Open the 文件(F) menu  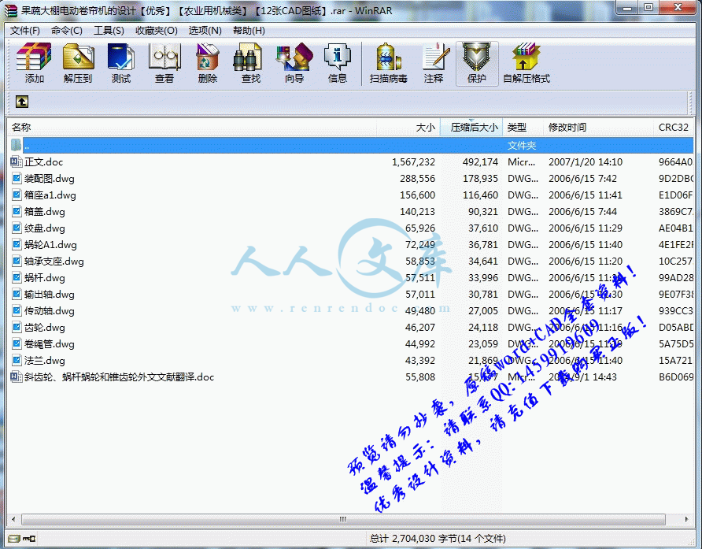[x=24, y=31]
